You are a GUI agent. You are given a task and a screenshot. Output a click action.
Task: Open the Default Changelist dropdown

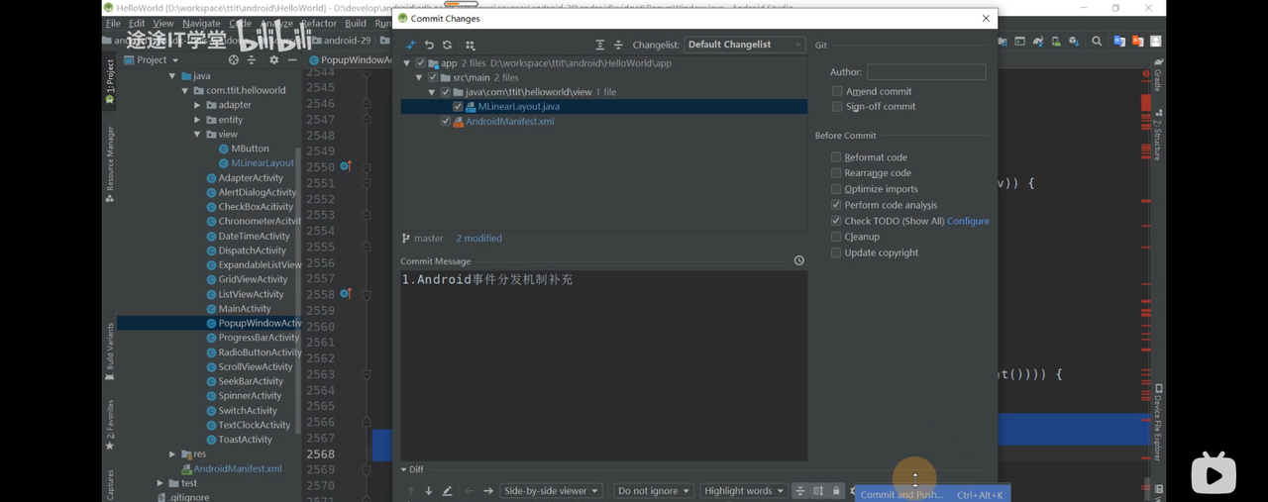click(744, 45)
